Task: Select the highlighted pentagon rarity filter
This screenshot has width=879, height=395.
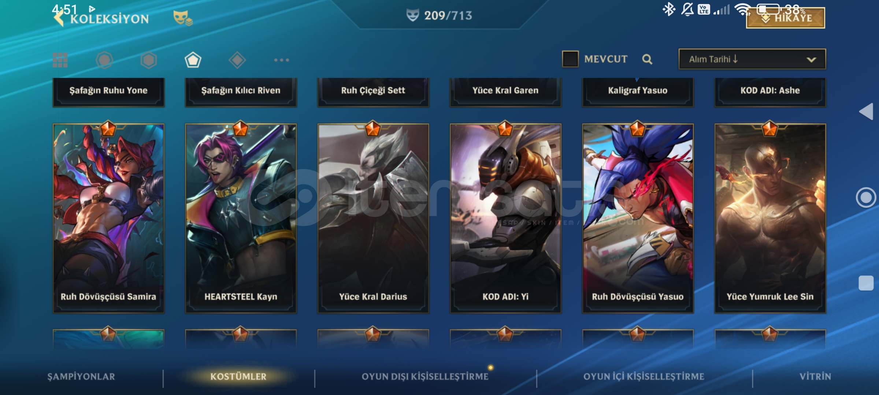Action: click(x=193, y=60)
